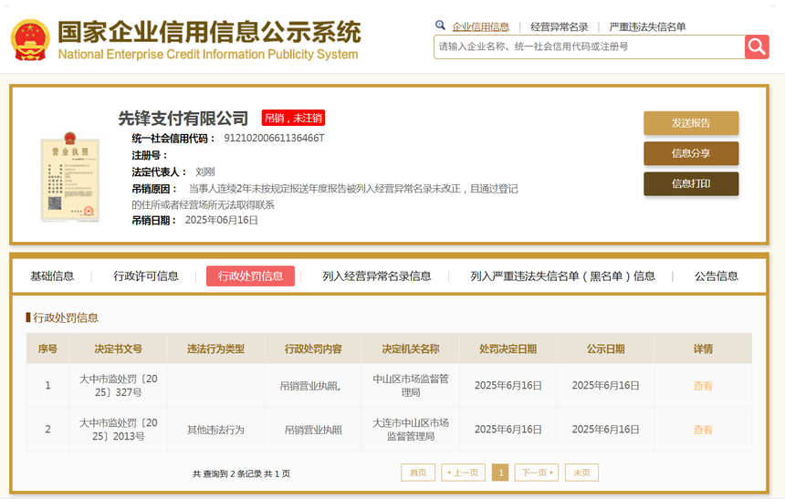Click 大连市中山区市场监督管理局 cell
Image resolution: width=785 pixels, height=499 pixels.
411,430
